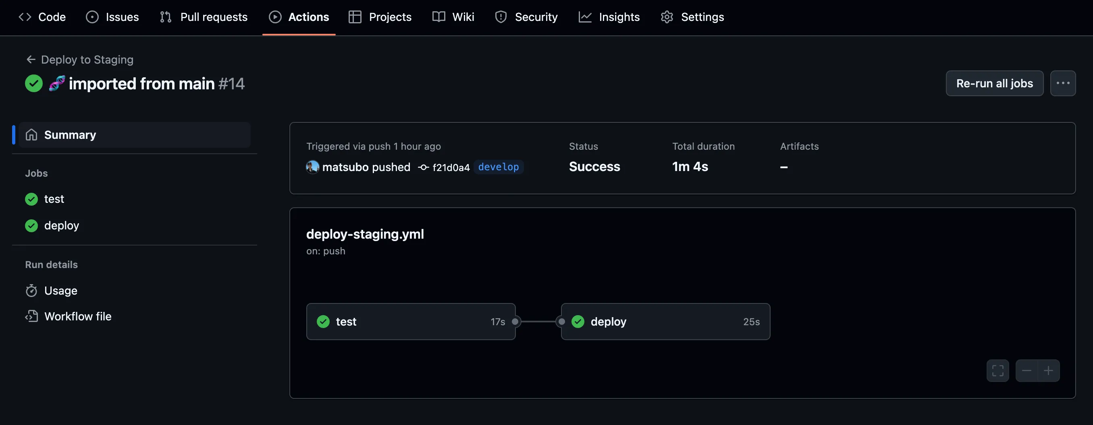Open commit f21d0a4
The width and height of the screenshot is (1093, 425).
(x=451, y=167)
